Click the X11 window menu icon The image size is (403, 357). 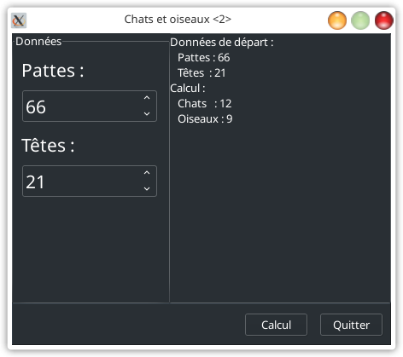19,20
